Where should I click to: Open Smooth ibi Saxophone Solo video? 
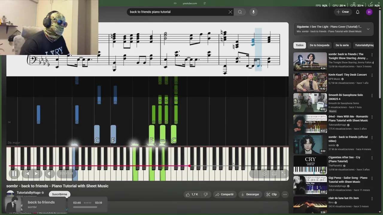310,102
